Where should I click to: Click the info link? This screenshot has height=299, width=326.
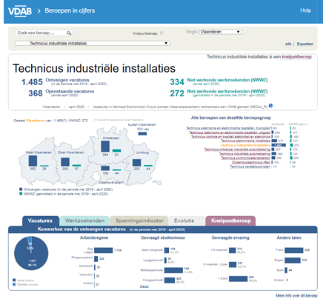(288, 44)
